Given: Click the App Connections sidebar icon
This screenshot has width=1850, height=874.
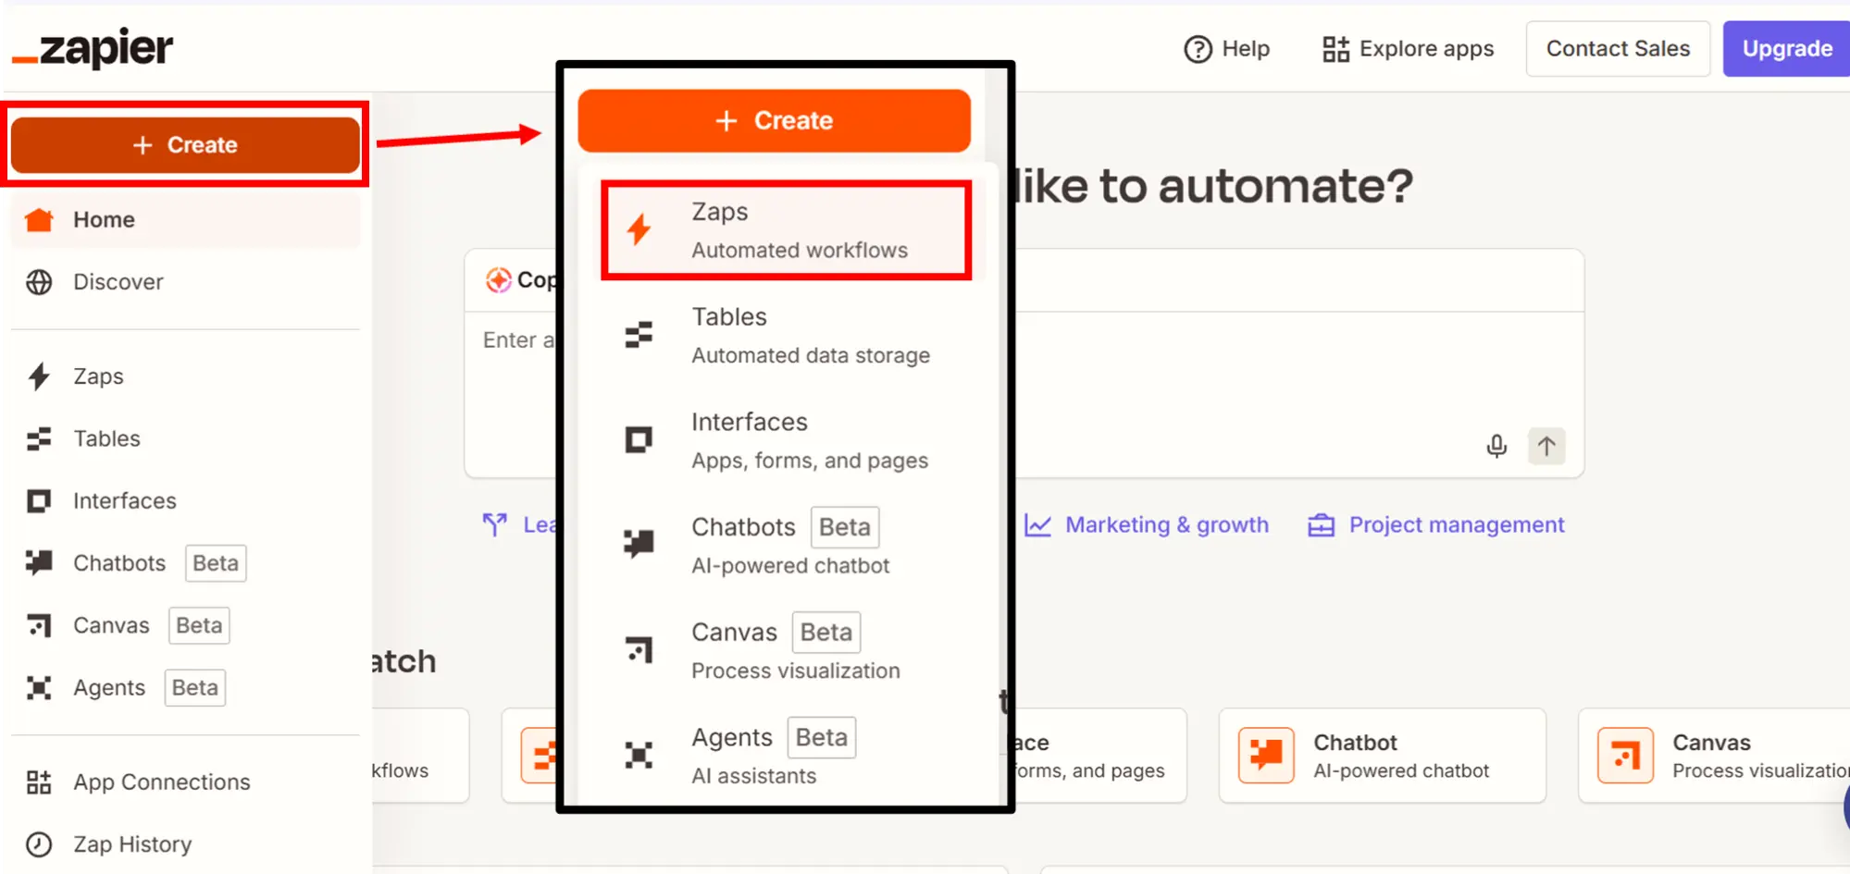Looking at the screenshot, I should coord(39,782).
